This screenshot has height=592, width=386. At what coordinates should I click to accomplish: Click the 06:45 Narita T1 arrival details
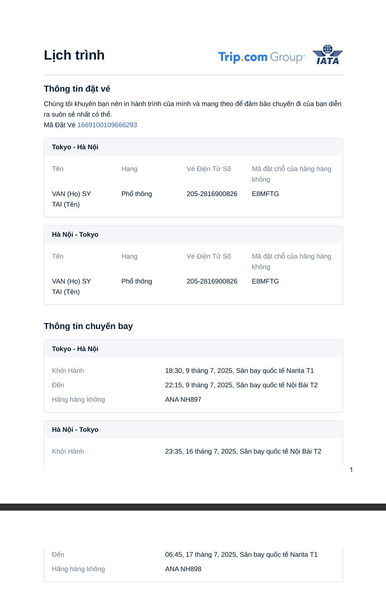241,555
